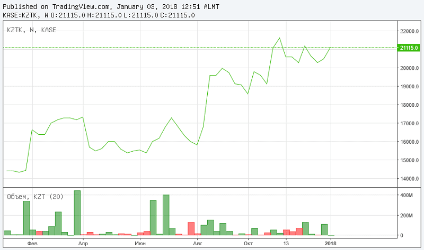Screen dimensions: 424x250
Task: Click the Июн date label
Action: coord(140,244)
